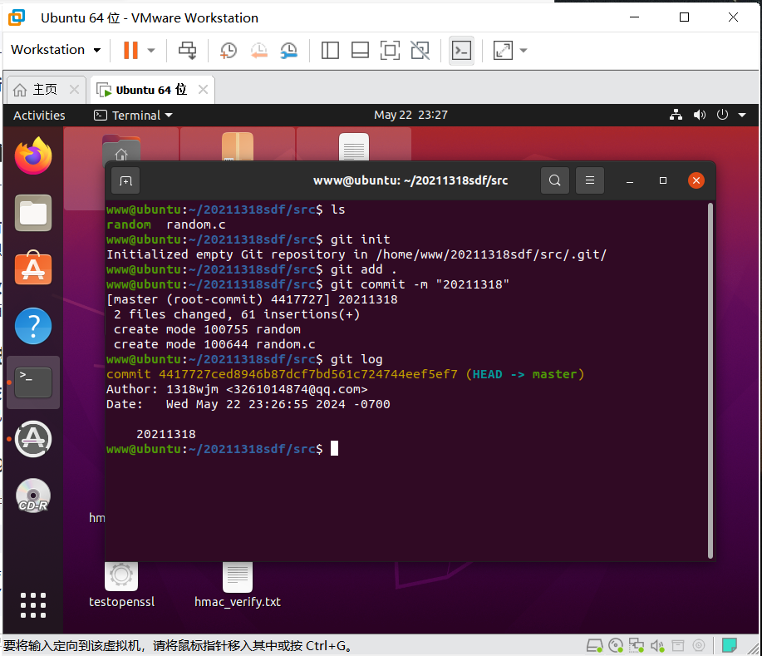The width and height of the screenshot is (762, 656).
Task: Open Ubuntu Software from the dock
Action: pyautogui.click(x=33, y=269)
